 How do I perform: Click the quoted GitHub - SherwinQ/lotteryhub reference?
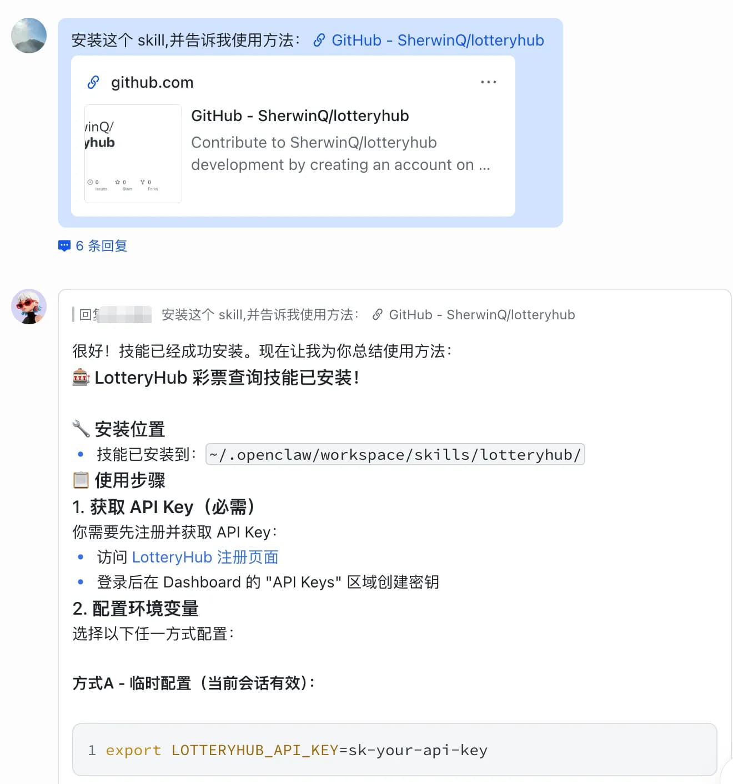482,315
